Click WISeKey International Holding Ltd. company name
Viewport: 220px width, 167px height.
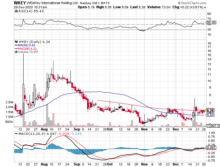click(x=52, y=3)
